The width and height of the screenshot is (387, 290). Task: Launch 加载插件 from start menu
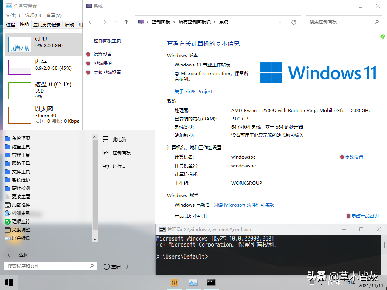point(18,205)
